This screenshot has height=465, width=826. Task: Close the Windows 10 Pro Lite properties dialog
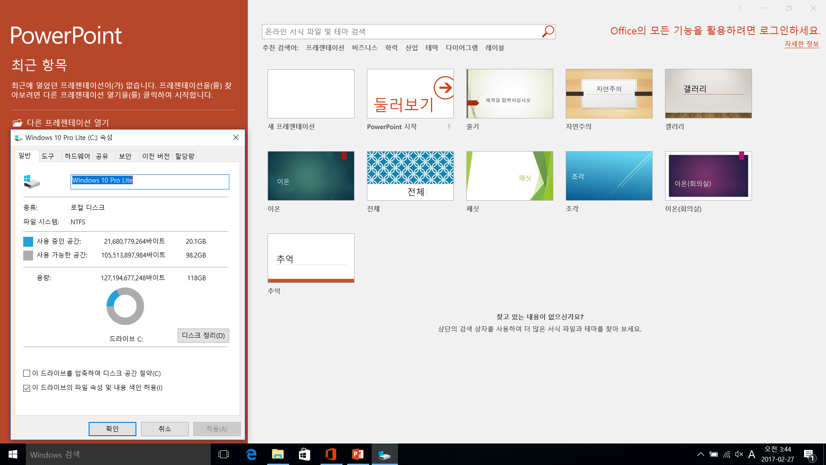pos(236,137)
